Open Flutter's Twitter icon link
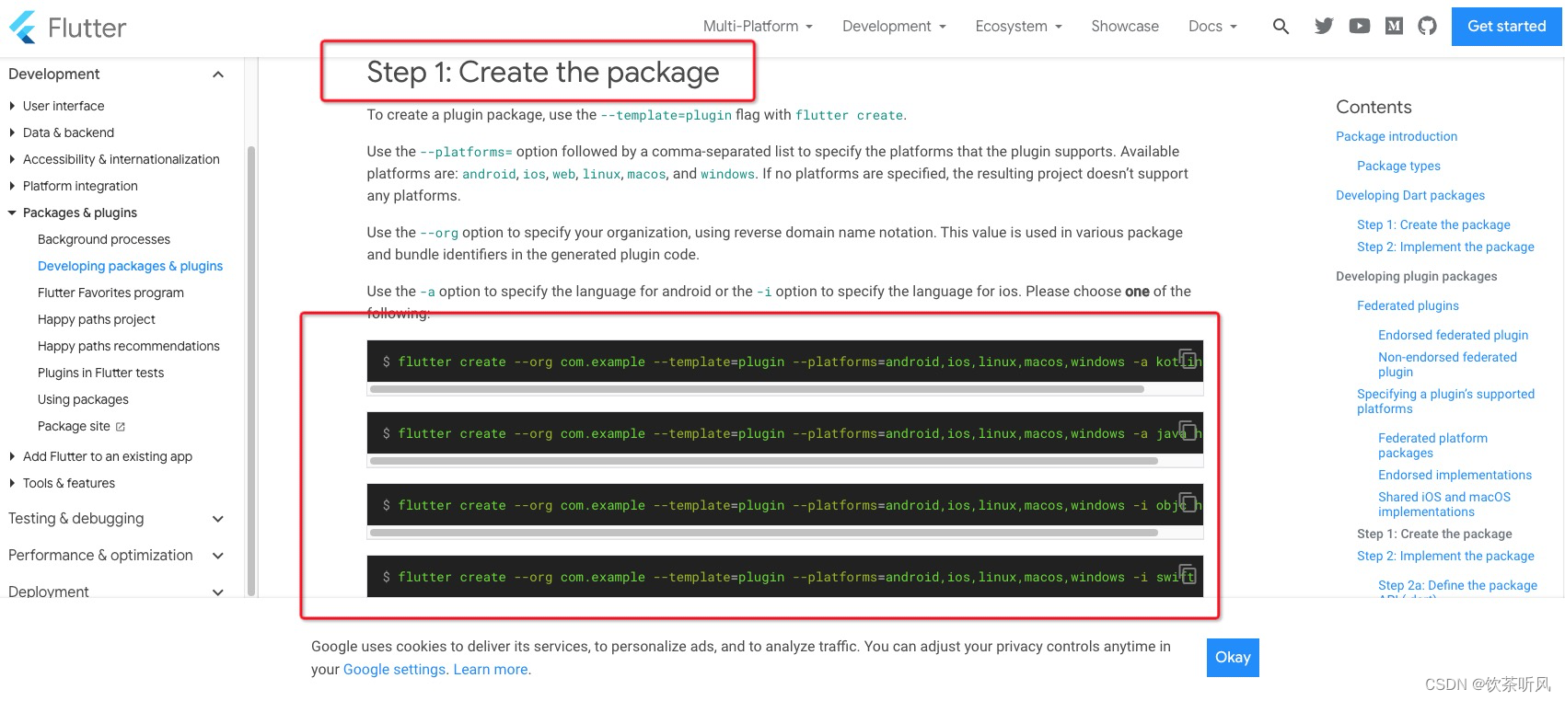Screen dimensions: 1565x701 [1324, 26]
